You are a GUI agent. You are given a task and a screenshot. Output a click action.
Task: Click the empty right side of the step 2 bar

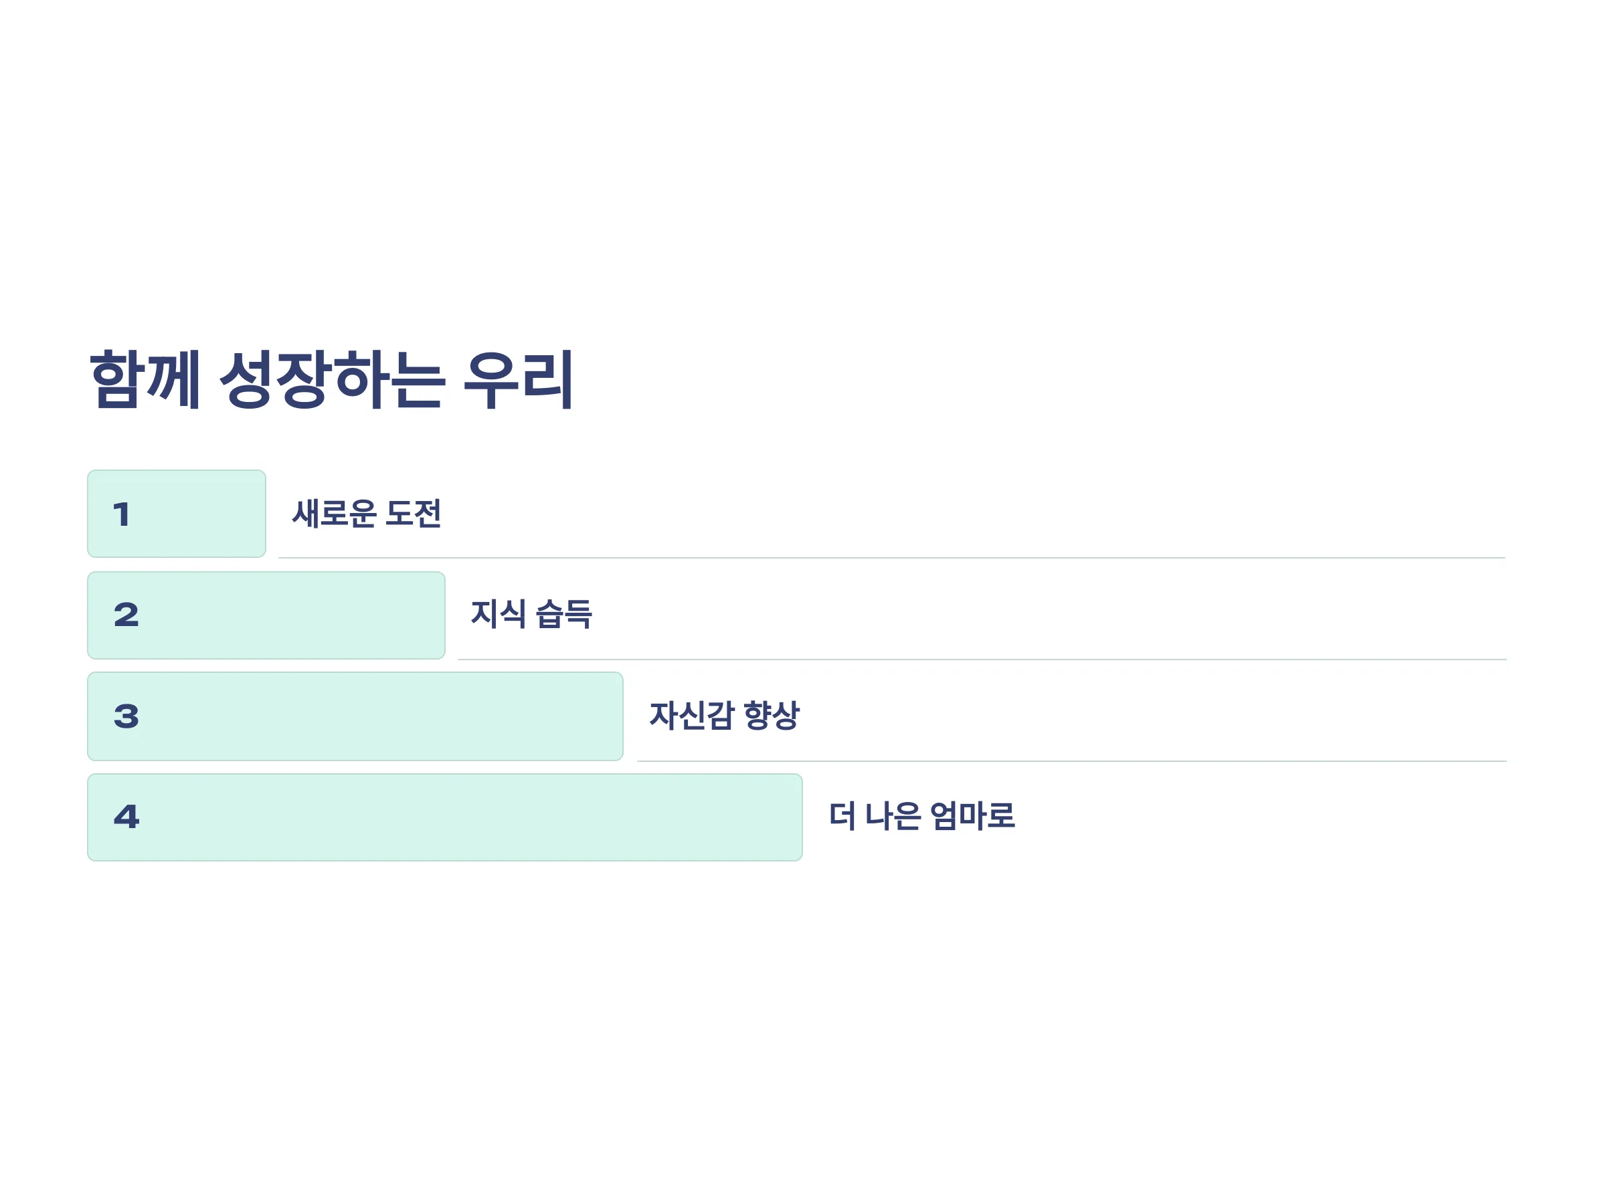(x=327, y=615)
